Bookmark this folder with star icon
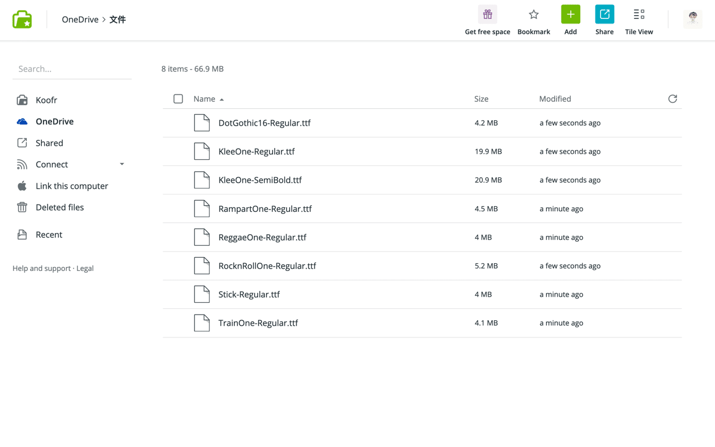715x447 pixels. pos(533,15)
